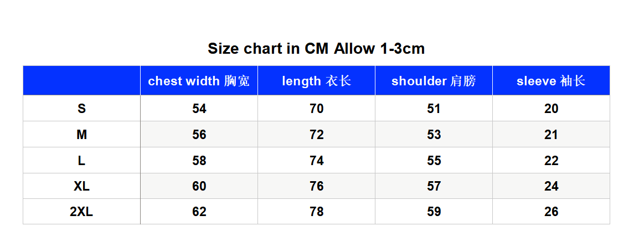Image resolution: width=639 pixels, height=241 pixels.
Task: Select the L size row label
Action: [x=81, y=161]
